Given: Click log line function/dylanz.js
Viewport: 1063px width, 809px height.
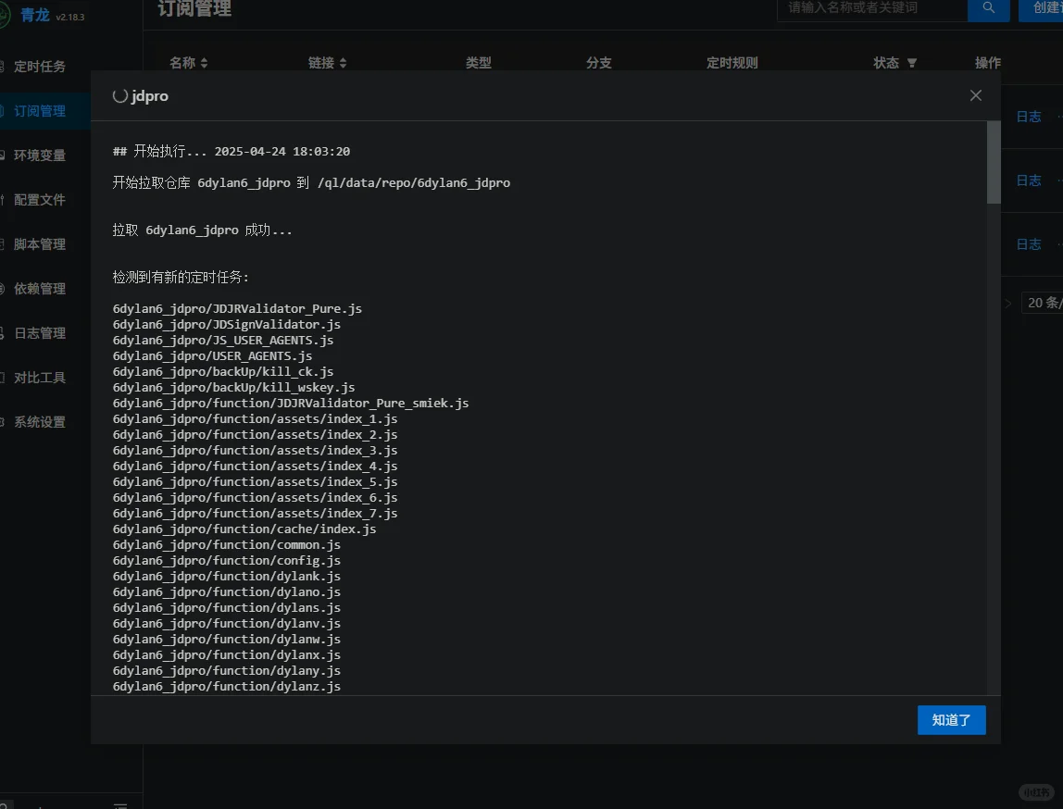Looking at the screenshot, I should point(227,687).
